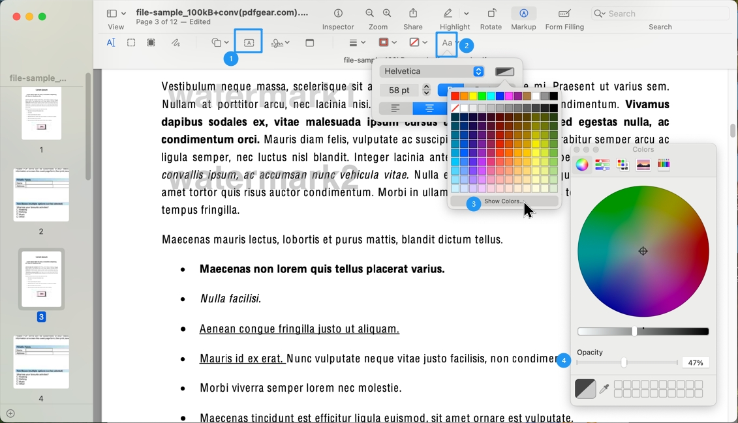Image resolution: width=738 pixels, height=423 pixels.
Task: Open the Sketch tool
Action: click(176, 42)
